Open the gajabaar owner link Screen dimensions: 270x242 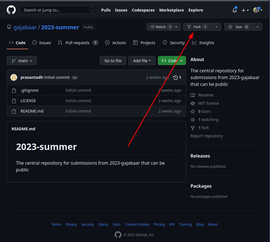click(25, 27)
